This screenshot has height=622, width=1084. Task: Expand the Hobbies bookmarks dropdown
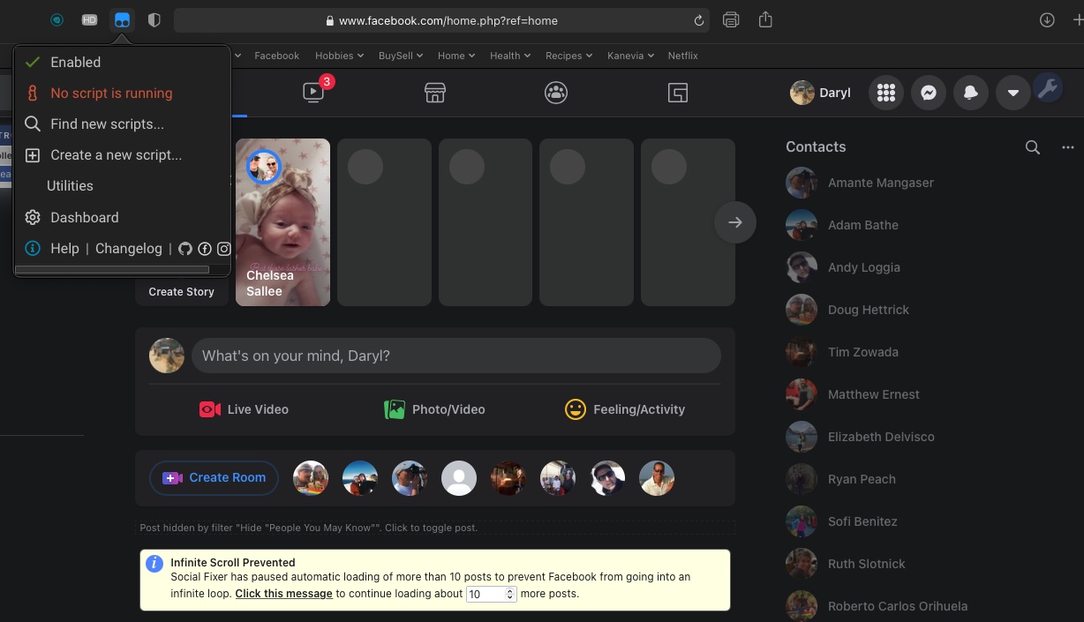tap(338, 56)
